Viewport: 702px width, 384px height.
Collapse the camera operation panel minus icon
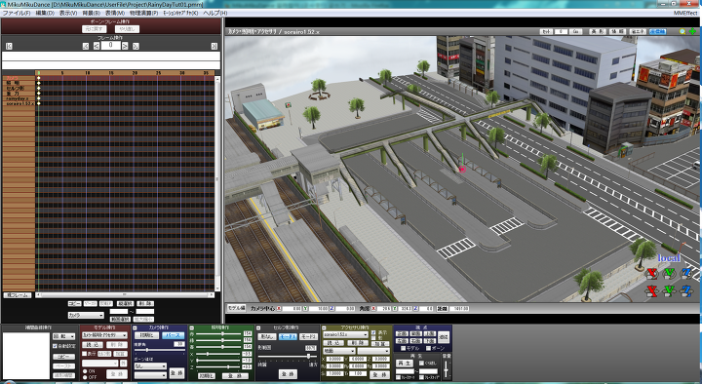[135, 328]
